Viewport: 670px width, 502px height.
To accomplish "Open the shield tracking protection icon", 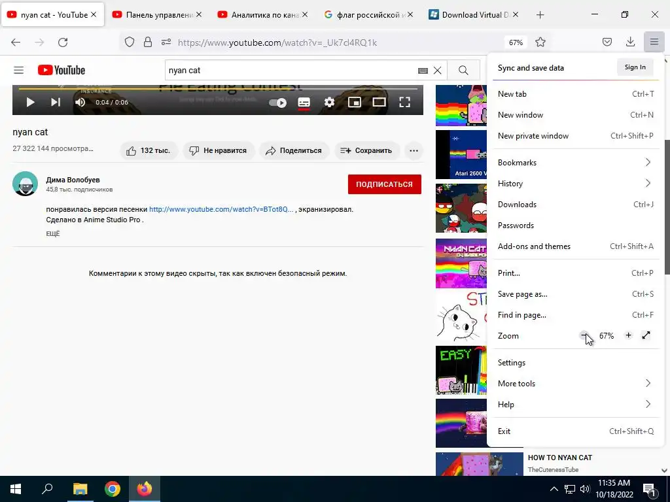I will (x=130, y=42).
